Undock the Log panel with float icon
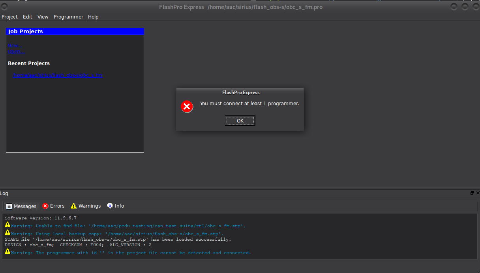 tap(472, 193)
